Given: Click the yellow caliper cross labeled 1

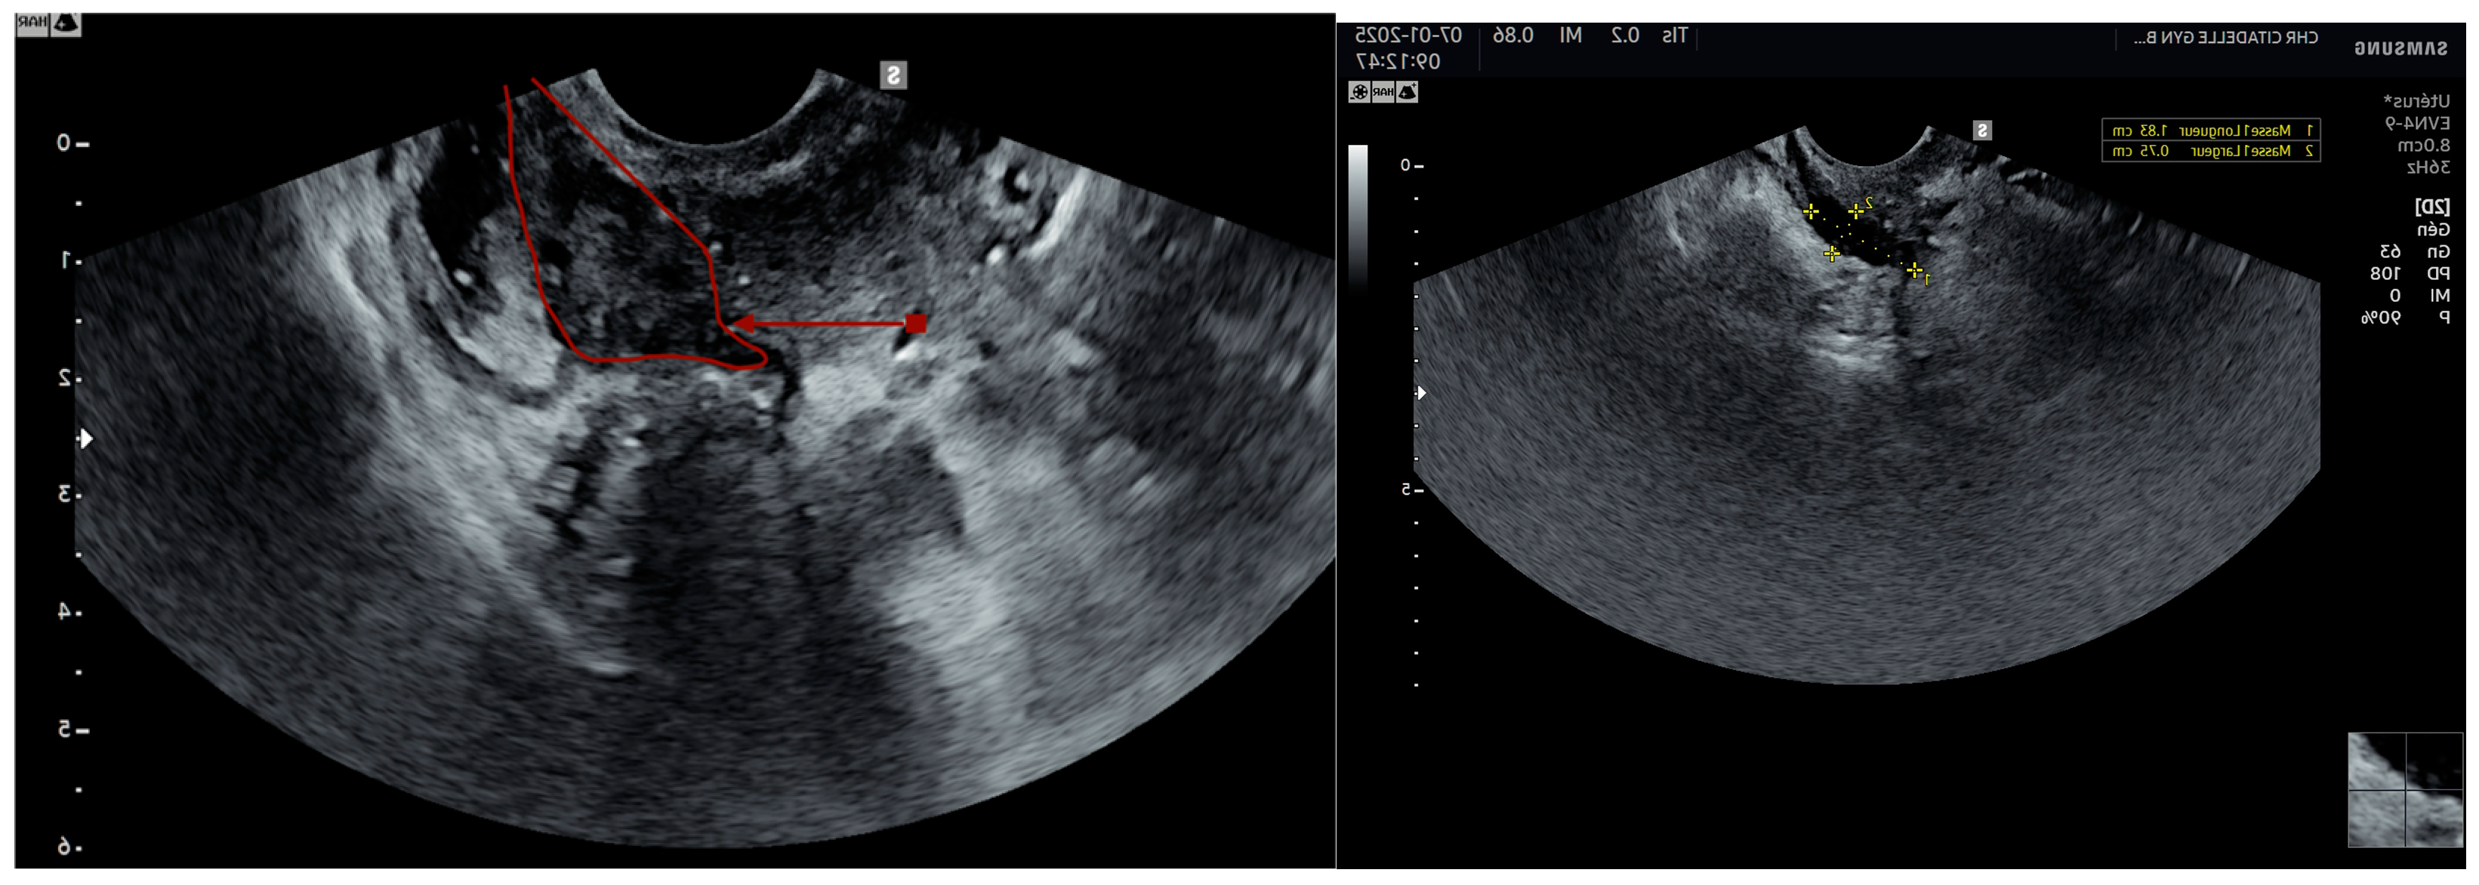Looking at the screenshot, I should point(1915,270).
